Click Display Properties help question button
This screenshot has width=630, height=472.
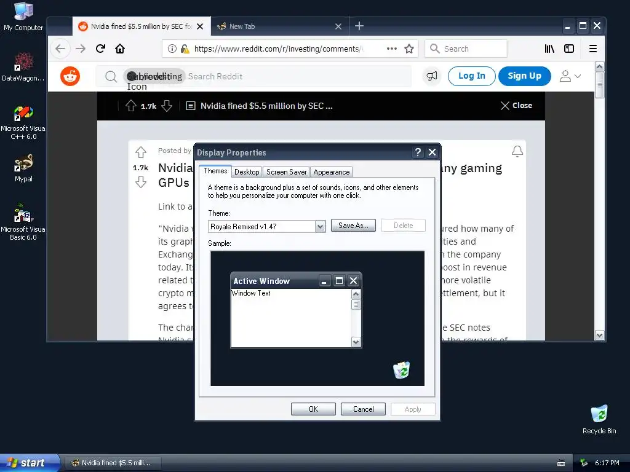(x=418, y=152)
